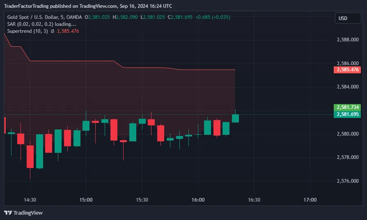Viewport: 367px width, 220px height.
Task: Click the 2,581.695 current price label
Action: 347,114
